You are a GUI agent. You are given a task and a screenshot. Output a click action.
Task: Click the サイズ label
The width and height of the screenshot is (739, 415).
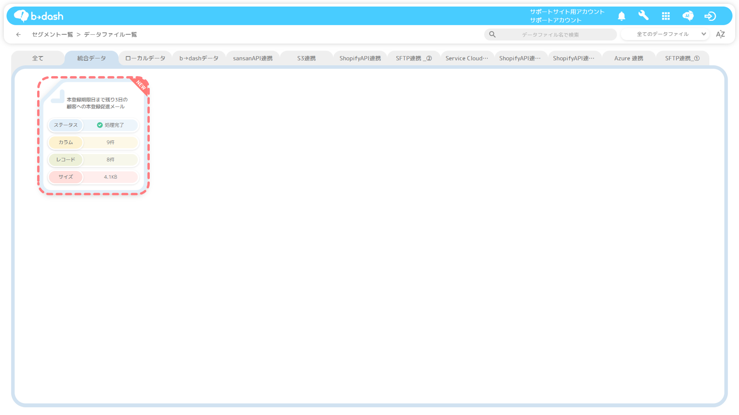coord(66,177)
